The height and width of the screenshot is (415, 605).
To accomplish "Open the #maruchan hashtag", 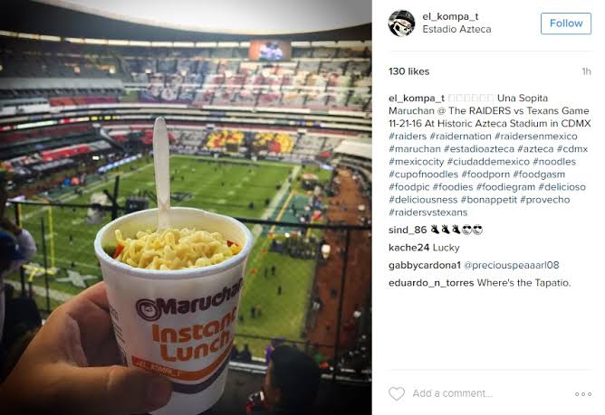I will 415,149.
